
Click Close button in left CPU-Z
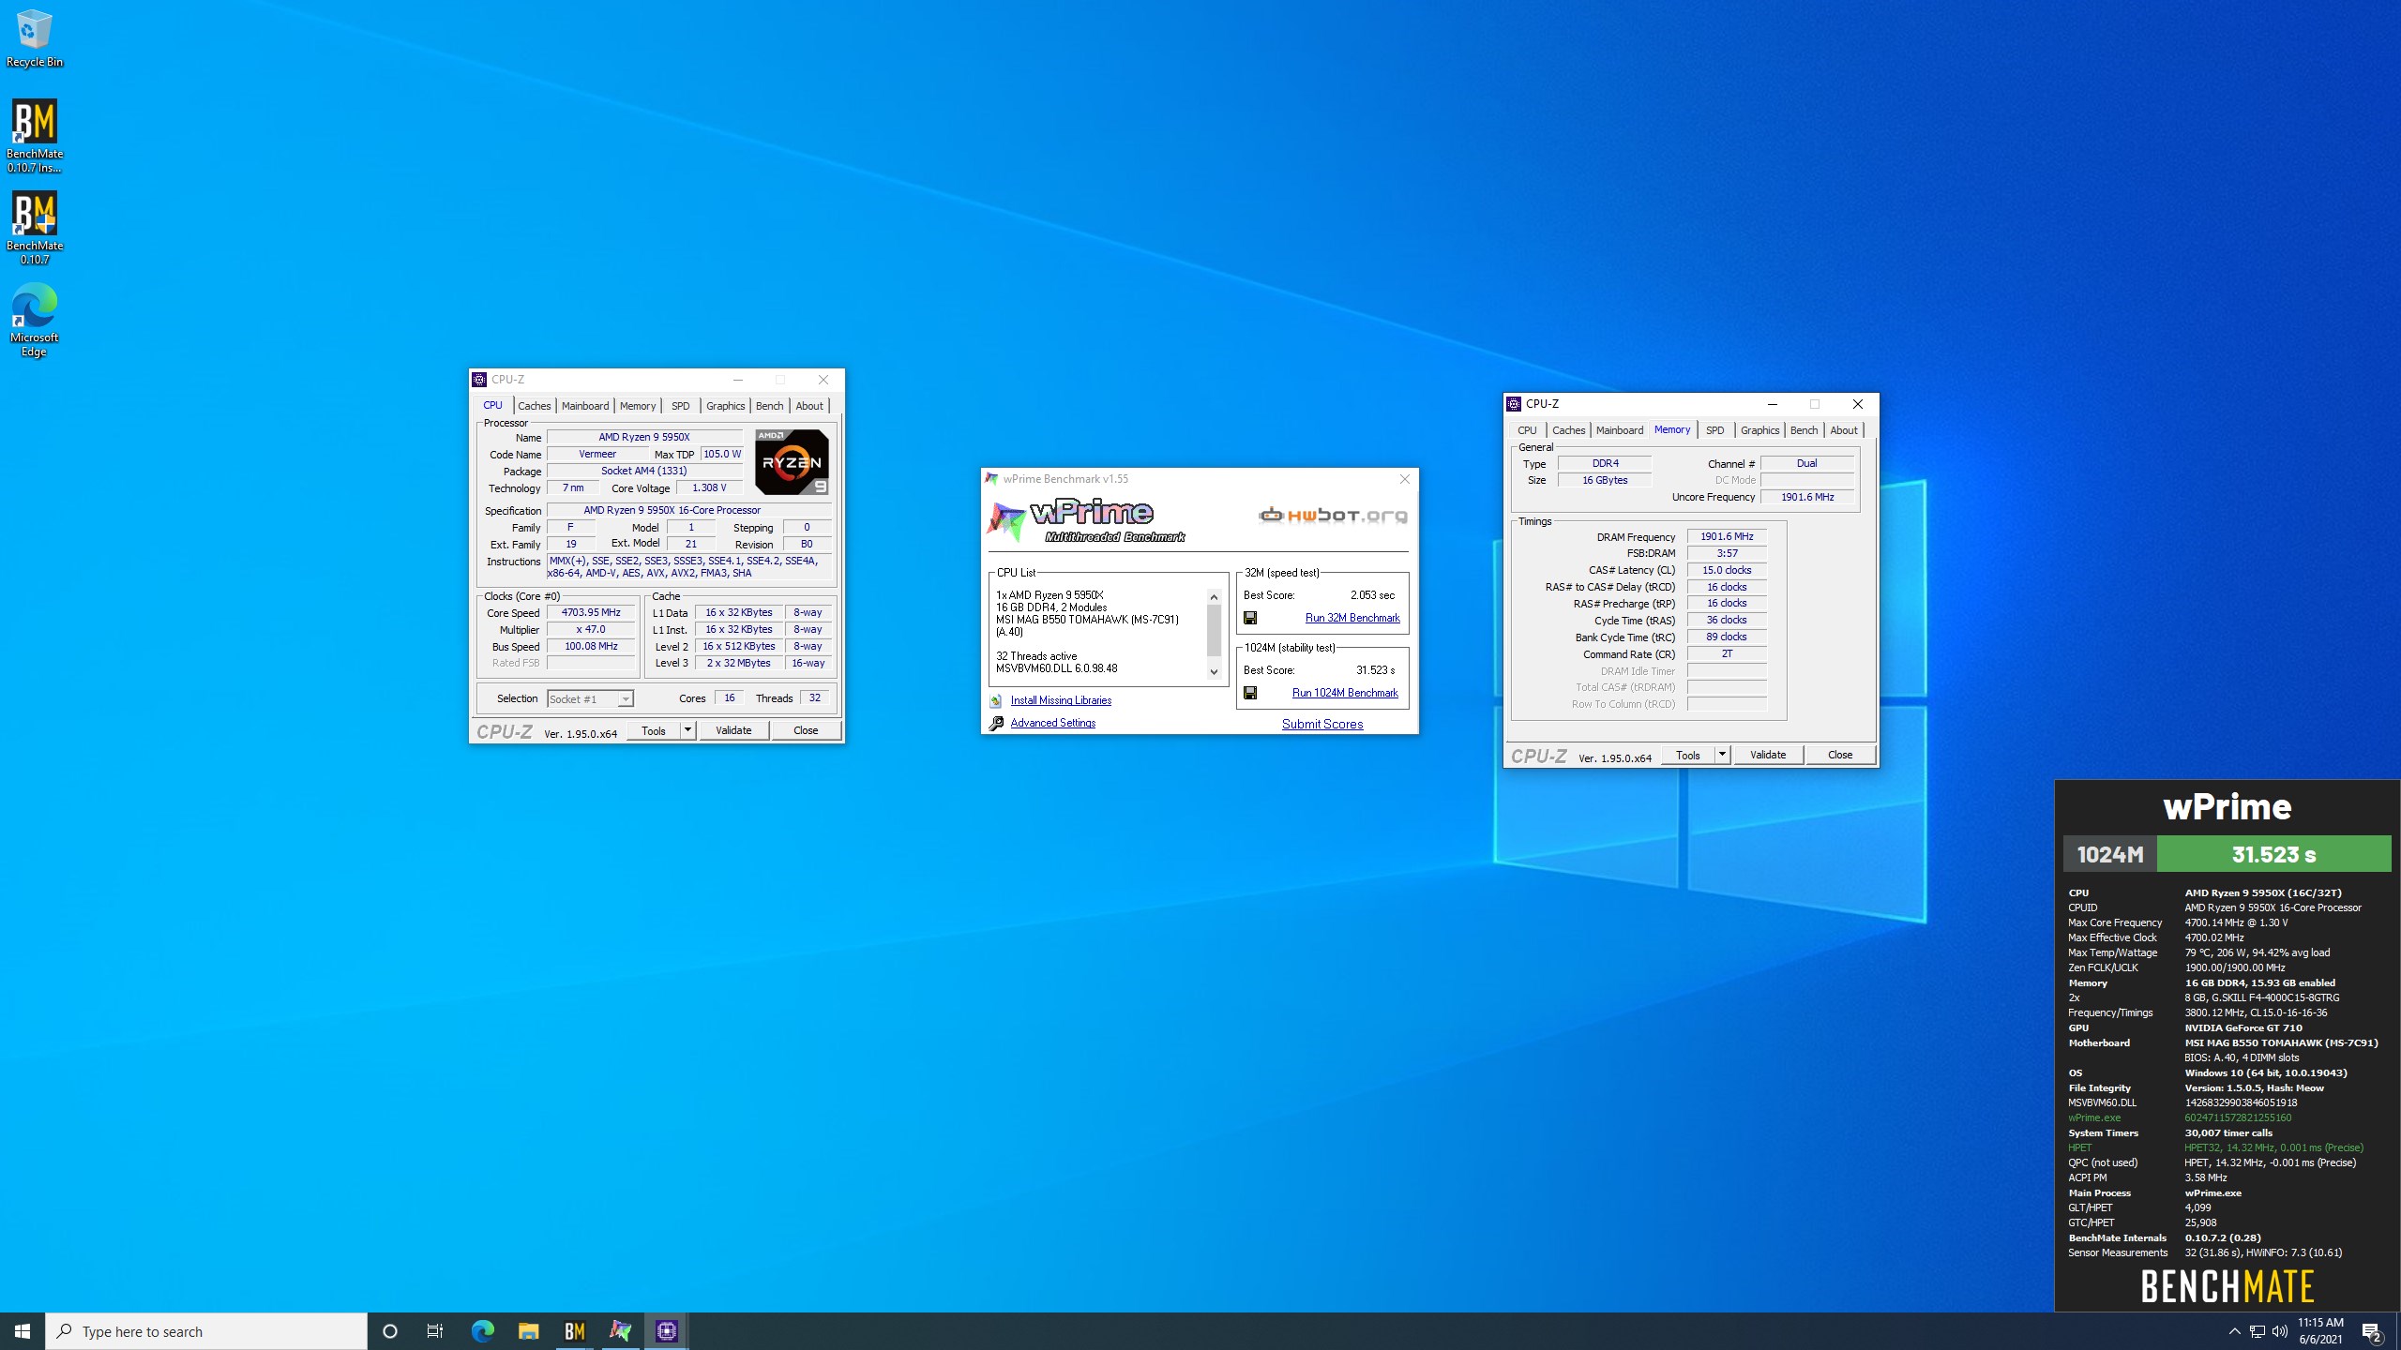point(806,731)
